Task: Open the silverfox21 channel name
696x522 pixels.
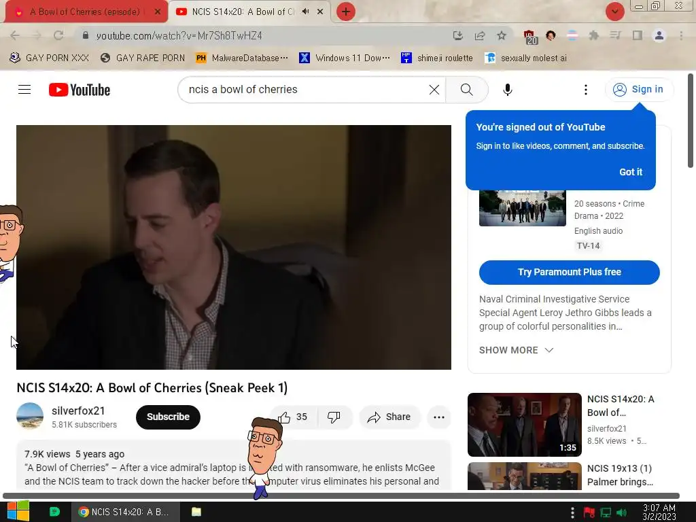Action: 78,411
